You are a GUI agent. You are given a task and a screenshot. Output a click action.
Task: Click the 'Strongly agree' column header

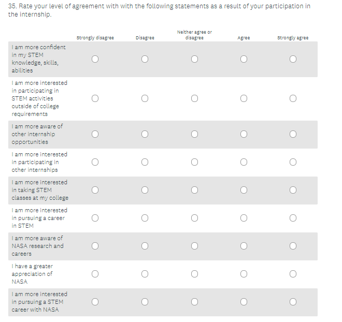(293, 38)
